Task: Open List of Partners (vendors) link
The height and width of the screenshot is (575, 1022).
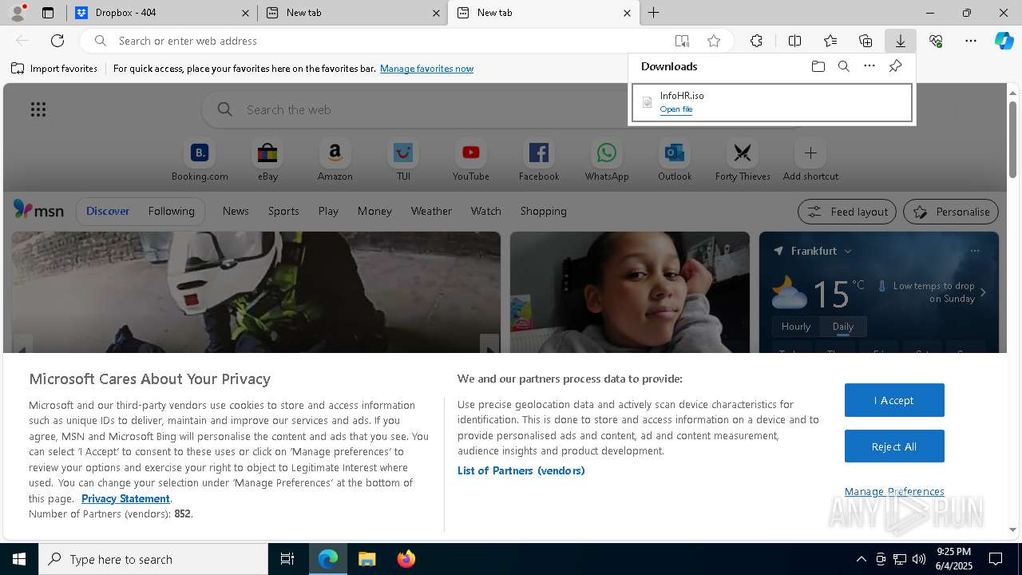Action: click(521, 470)
